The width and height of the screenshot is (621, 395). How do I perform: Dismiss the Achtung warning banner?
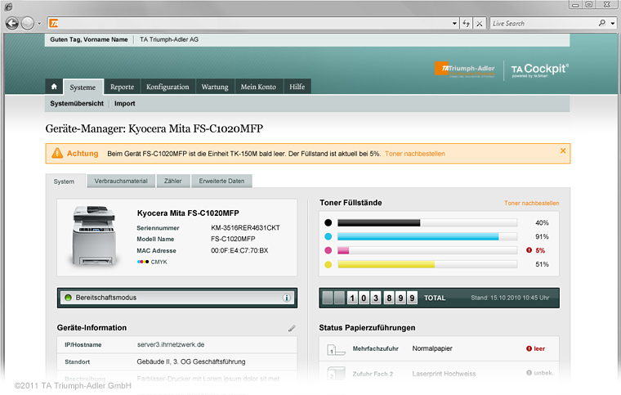[563, 150]
